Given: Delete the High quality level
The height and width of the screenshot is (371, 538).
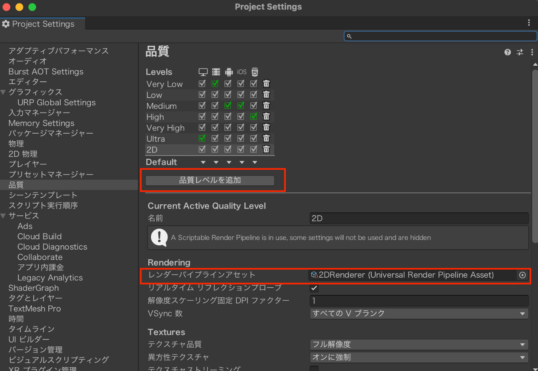Looking at the screenshot, I should click(x=266, y=116).
